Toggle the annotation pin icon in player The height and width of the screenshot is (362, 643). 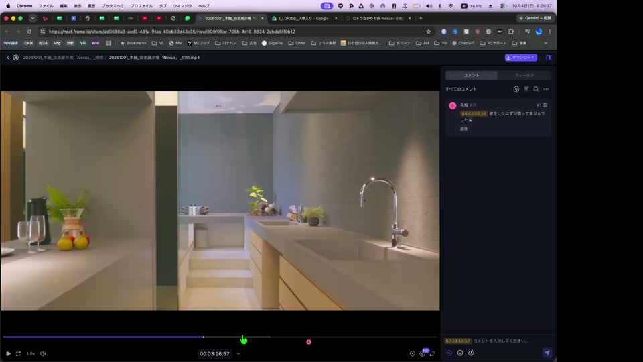412,353
